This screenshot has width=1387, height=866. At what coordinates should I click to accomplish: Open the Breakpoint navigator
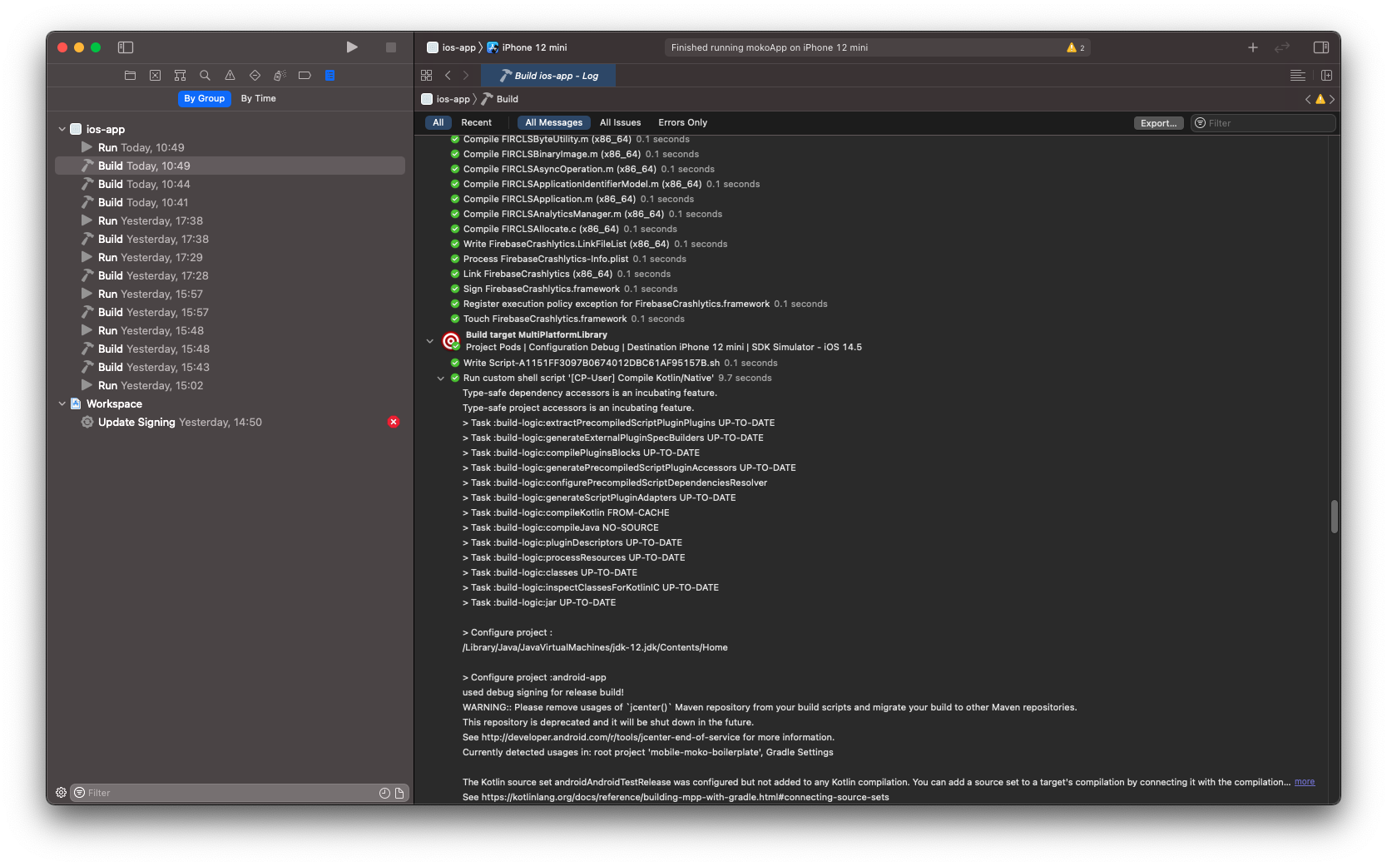(305, 75)
